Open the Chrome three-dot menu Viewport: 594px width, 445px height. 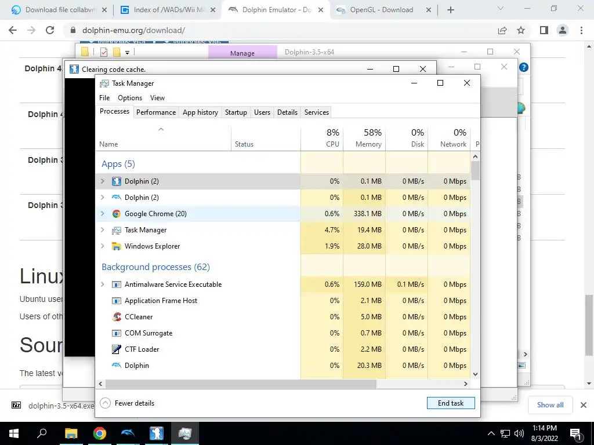click(x=581, y=30)
